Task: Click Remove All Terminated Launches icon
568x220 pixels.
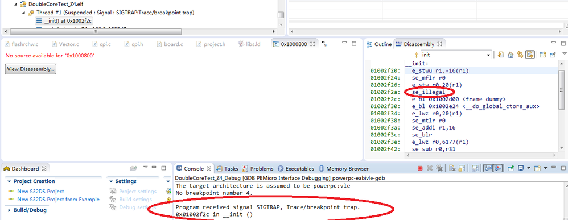Action: point(439,168)
